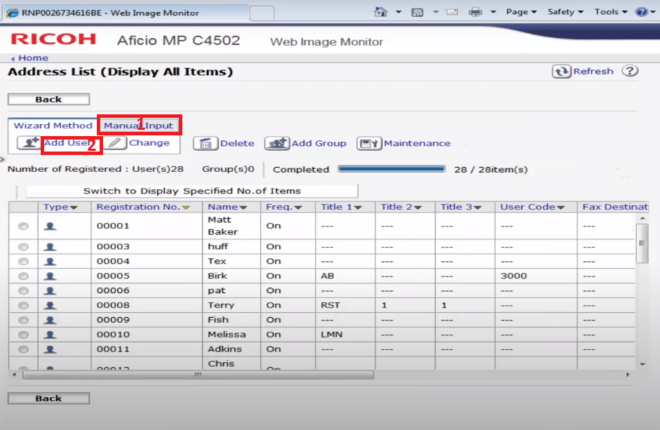
Task: Sort by the Title 2 column header
Action: (401, 207)
